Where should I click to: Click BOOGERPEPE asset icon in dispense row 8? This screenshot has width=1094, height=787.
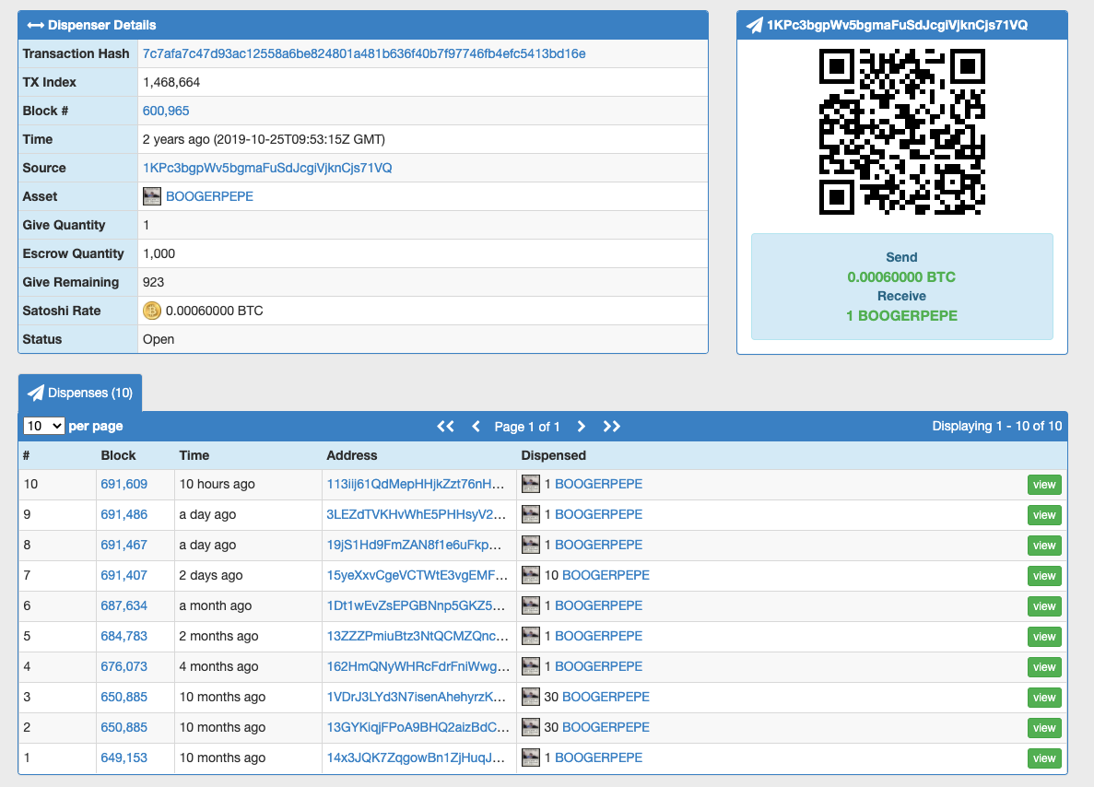pos(531,545)
